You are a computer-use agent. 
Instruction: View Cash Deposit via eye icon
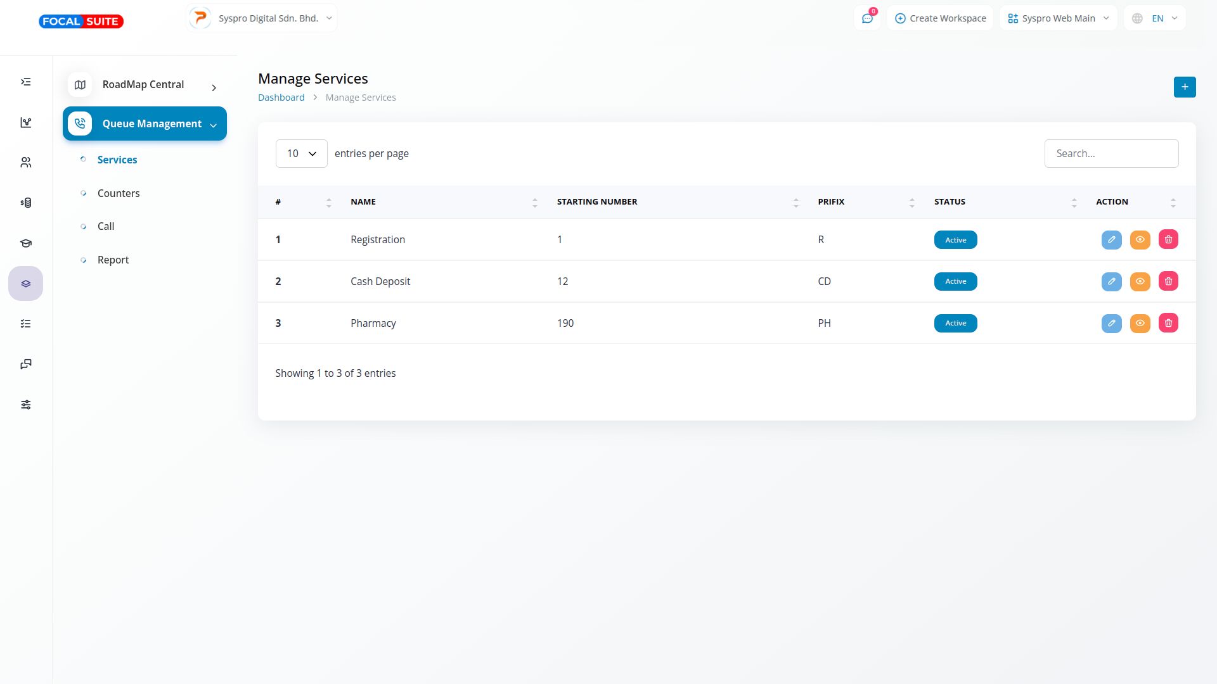tap(1140, 282)
